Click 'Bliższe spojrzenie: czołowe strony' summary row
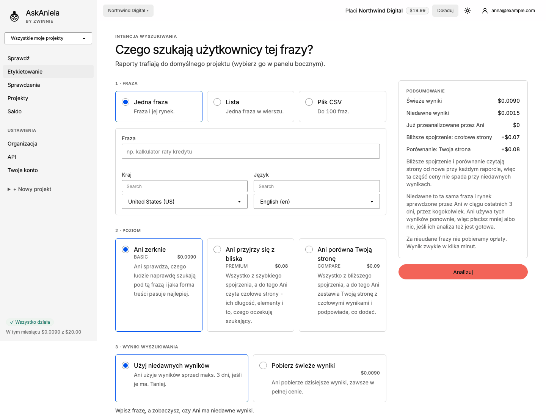The image size is (546, 417). [463, 137]
